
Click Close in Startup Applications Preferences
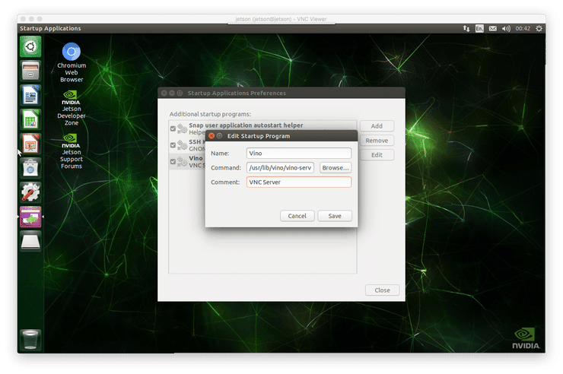(382, 290)
